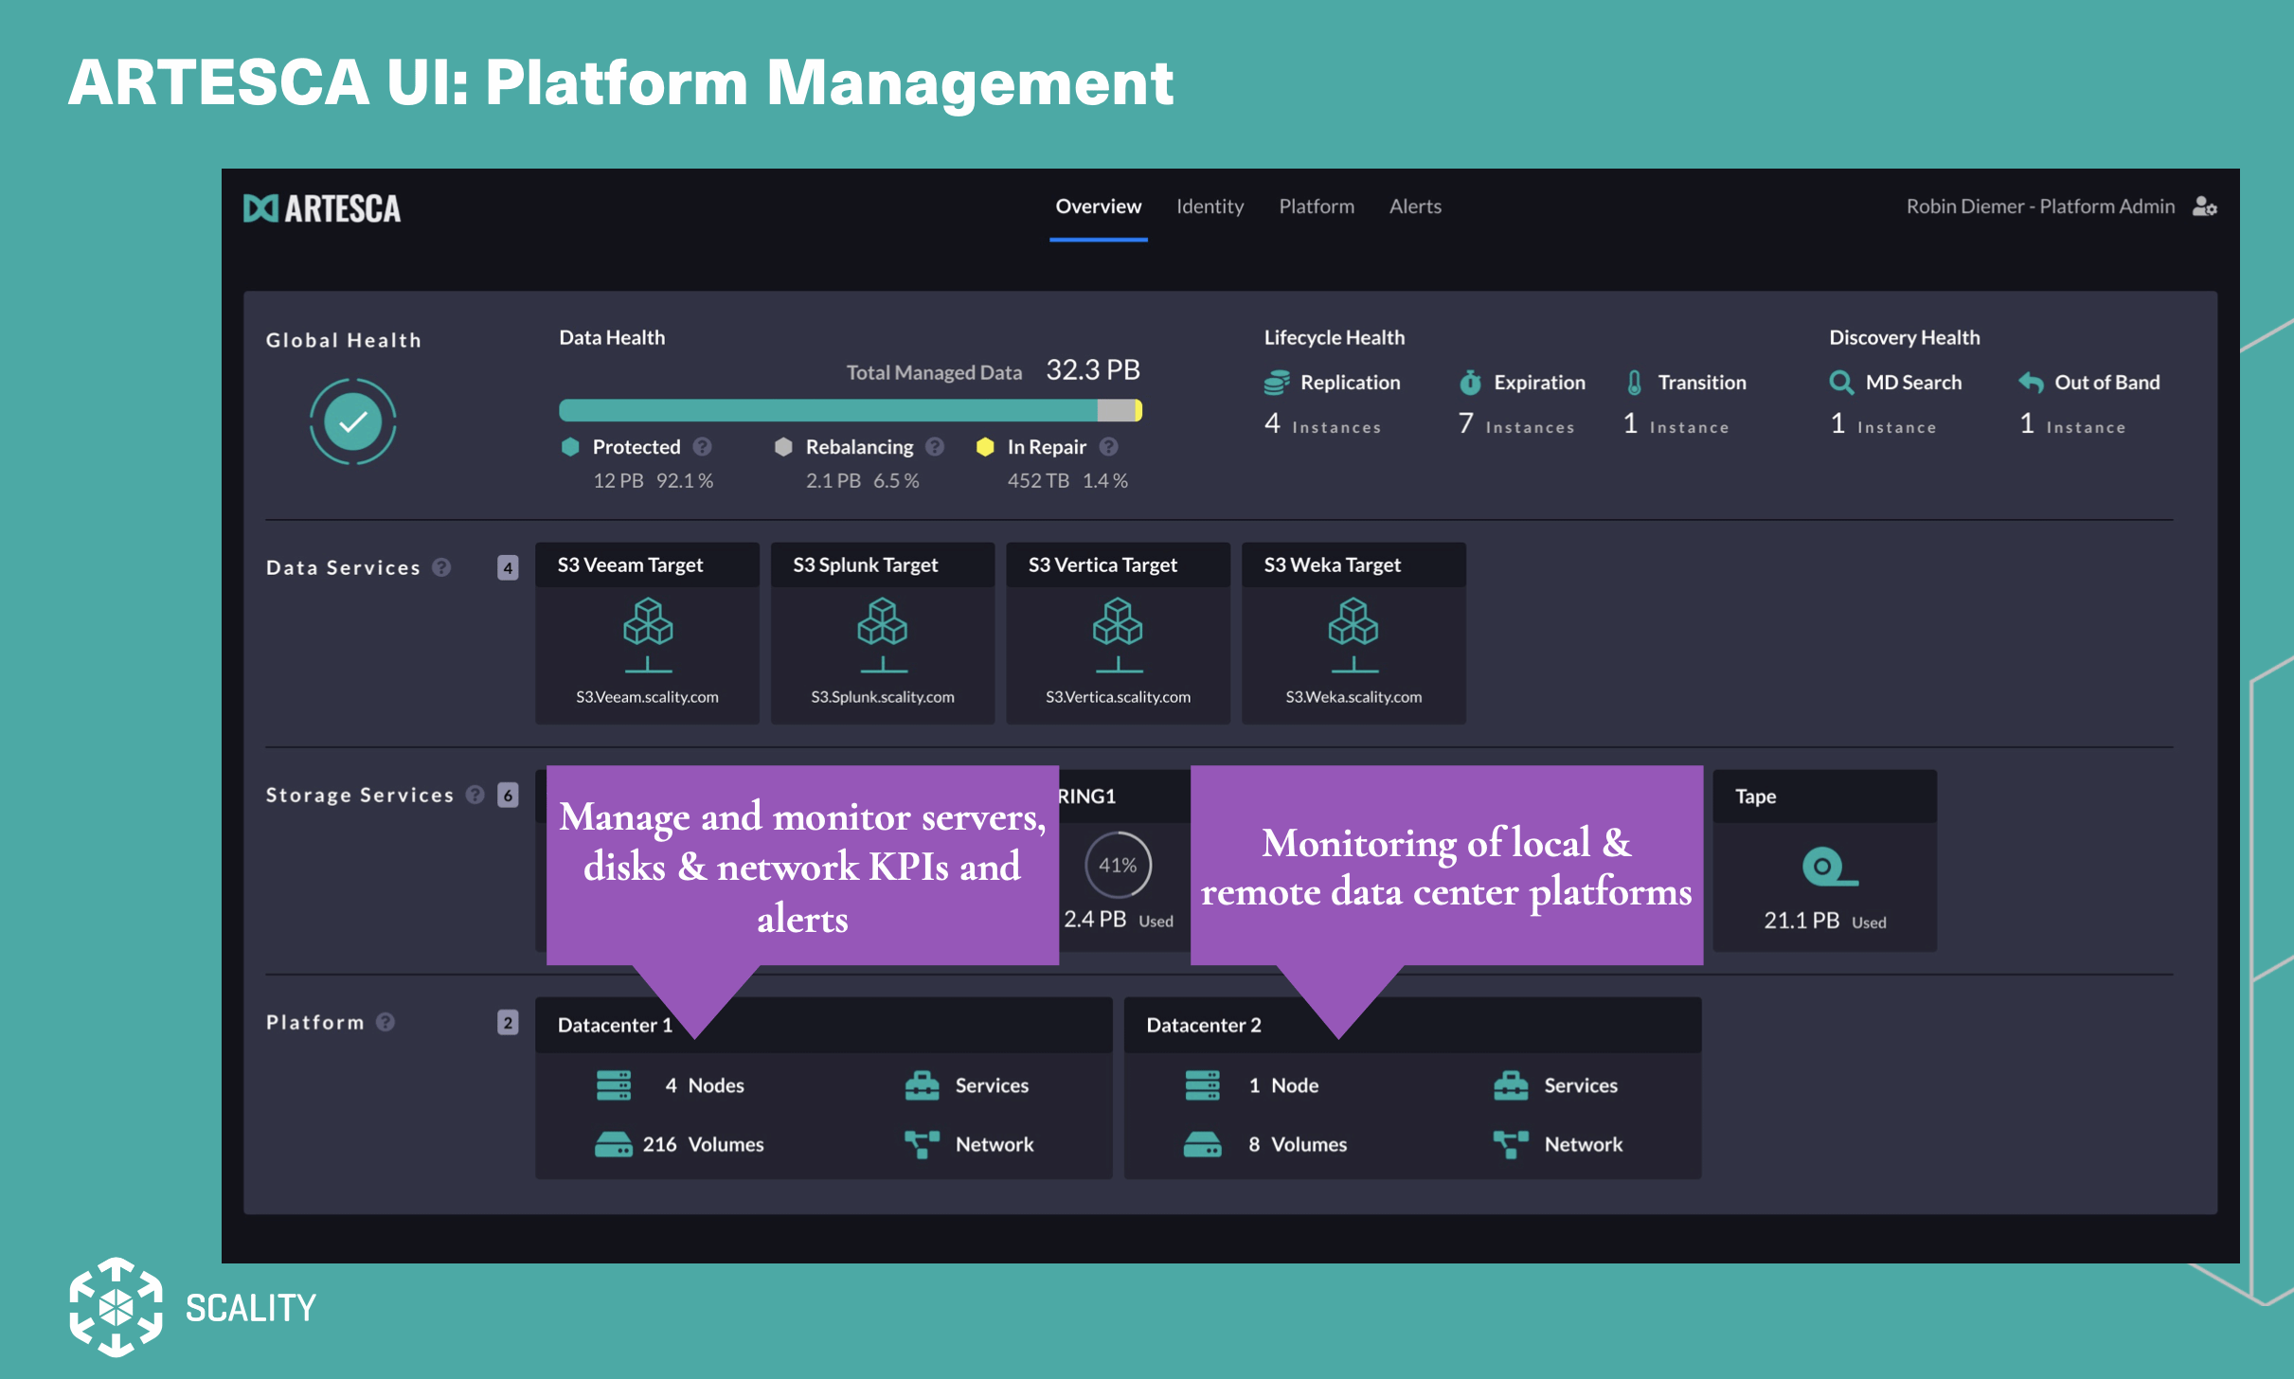Expand the Platform section help tooltip
This screenshot has height=1379, width=2294.
(385, 1022)
